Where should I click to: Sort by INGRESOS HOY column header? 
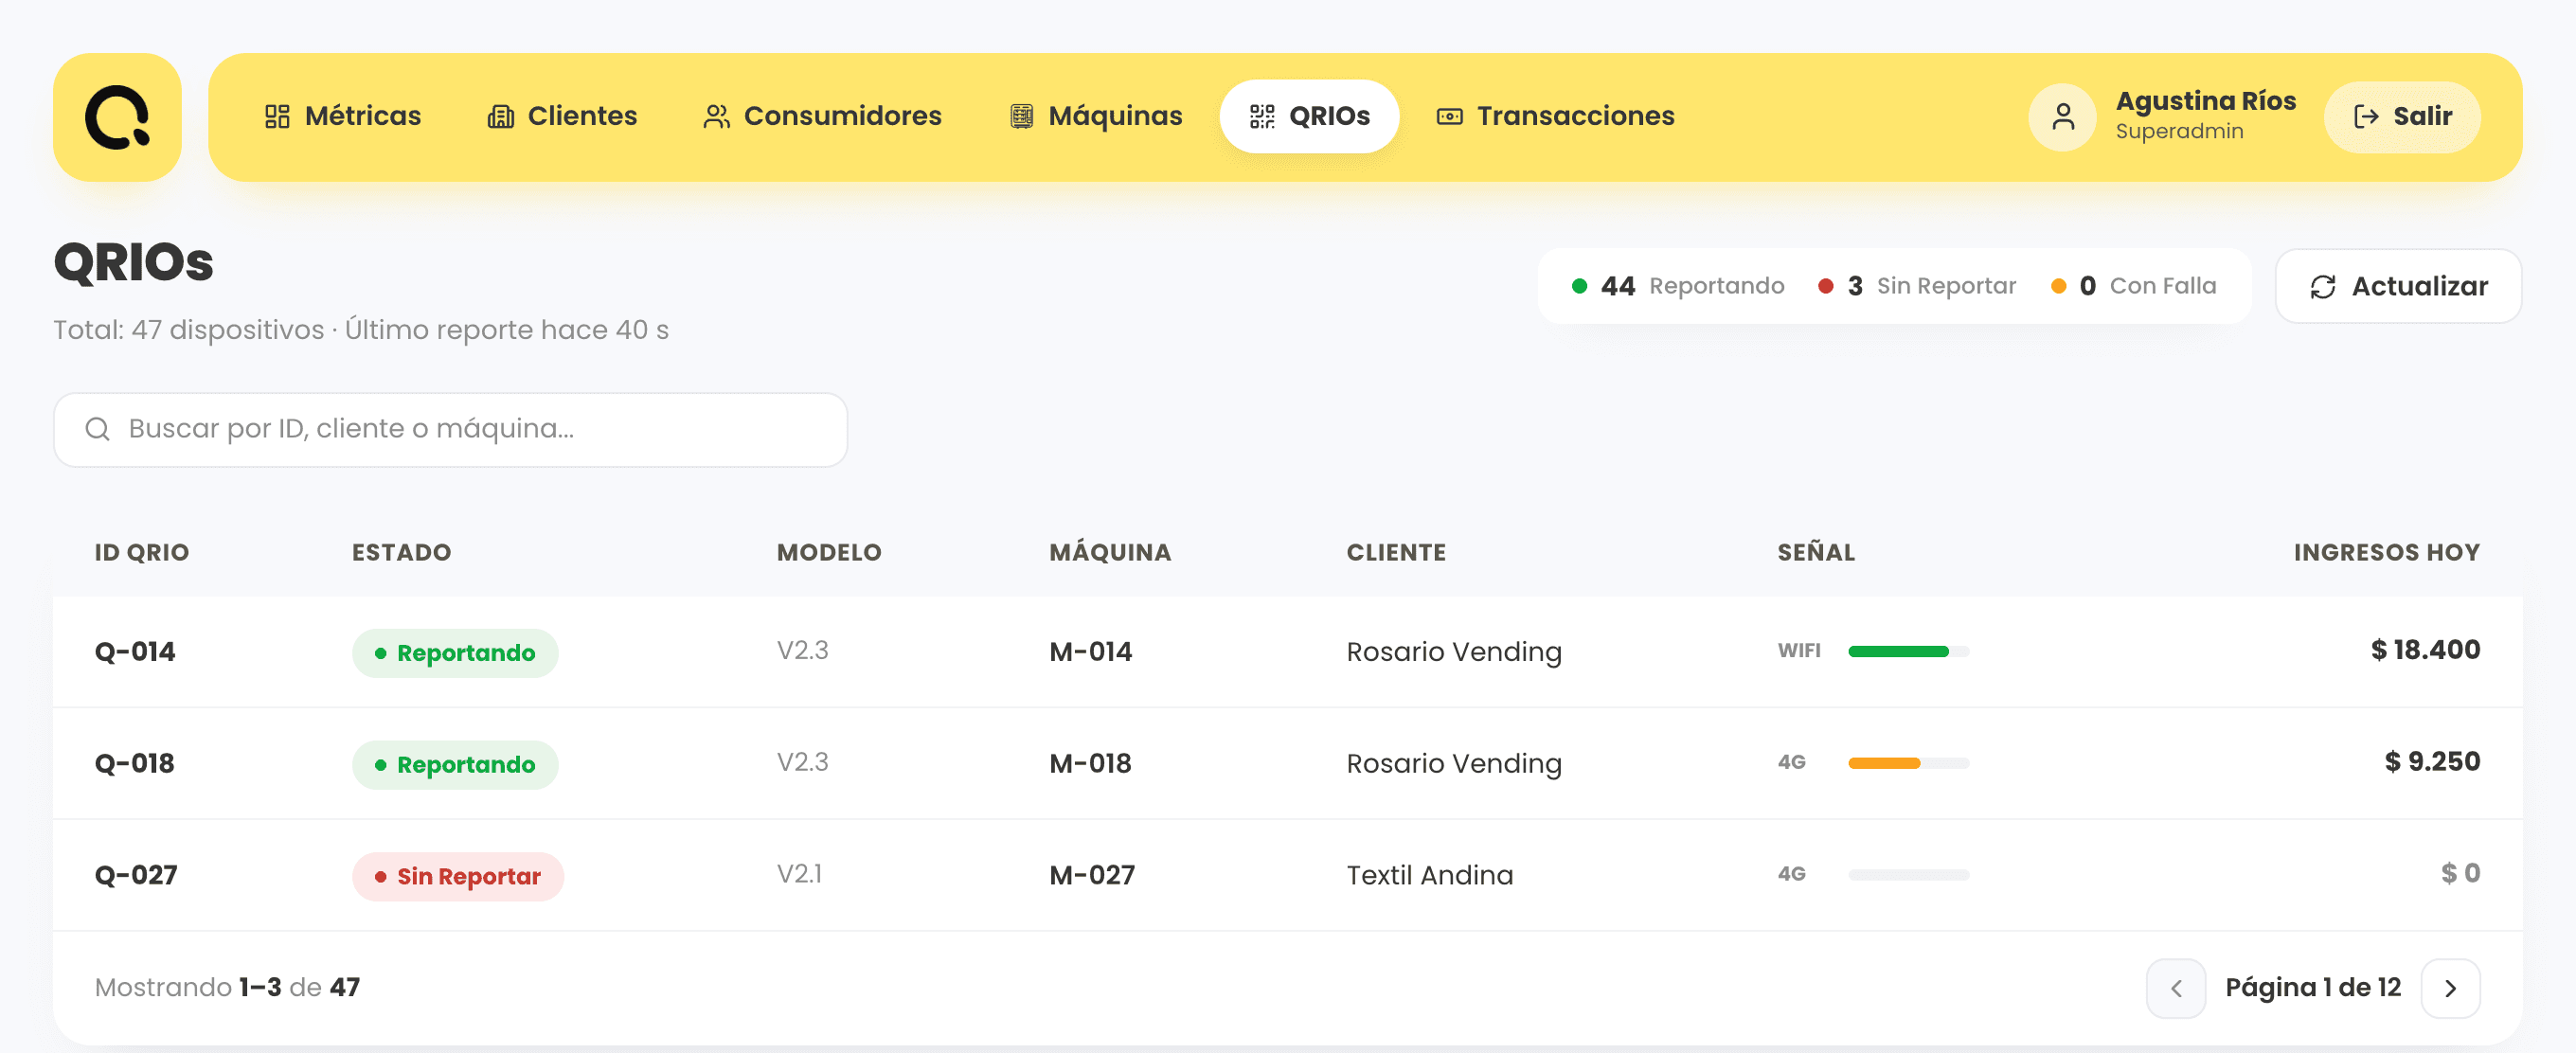(x=2386, y=552)
